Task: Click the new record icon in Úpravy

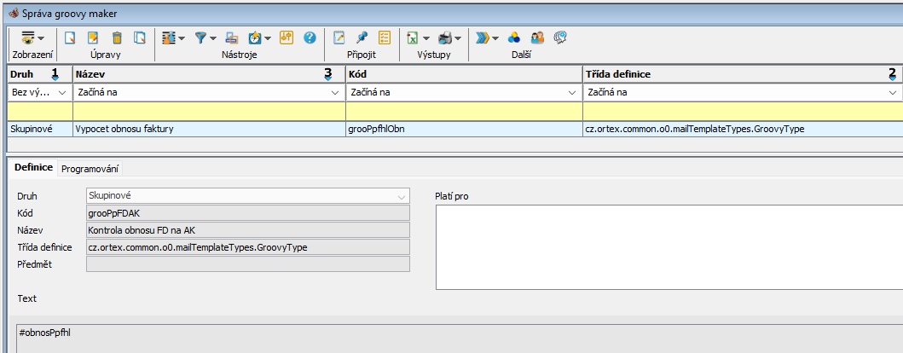Action: (71, 38)
